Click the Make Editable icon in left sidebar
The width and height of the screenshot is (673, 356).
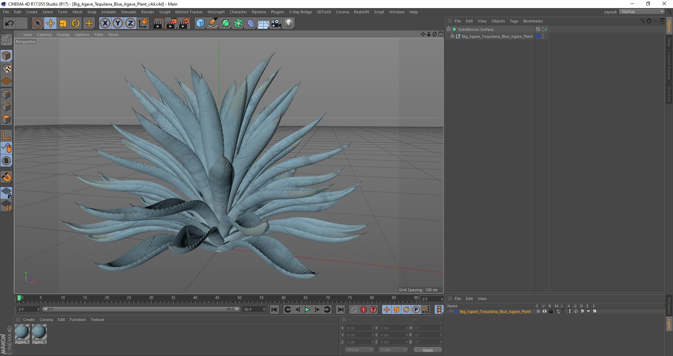click(x=6, y=40)
